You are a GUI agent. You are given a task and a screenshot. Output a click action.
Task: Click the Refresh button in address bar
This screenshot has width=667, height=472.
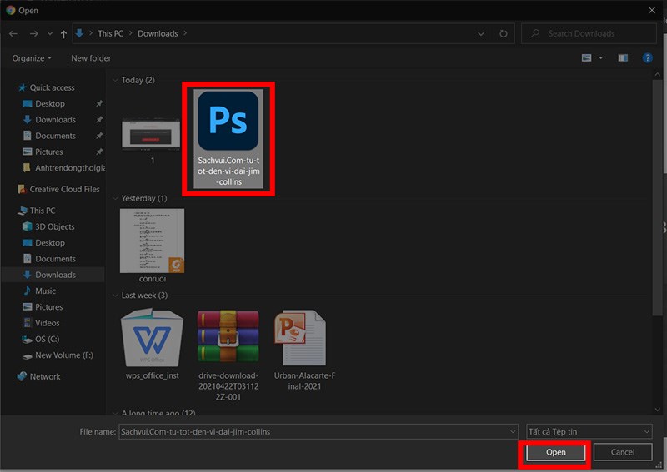click(x=504, y=34)
